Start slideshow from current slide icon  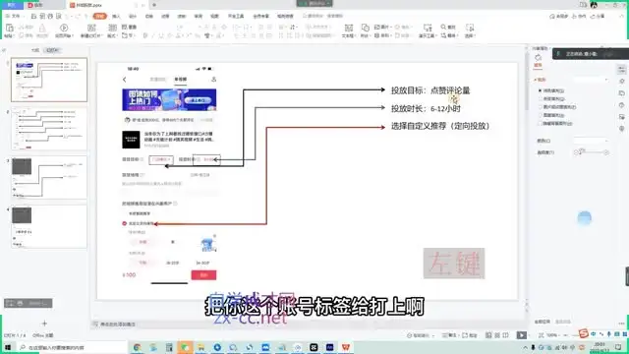tap(64, 28)
